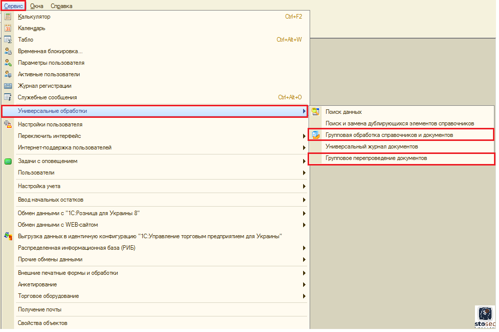Expand the Торговое оборудование submenu arrow
Viewport: 499px width, 332px height.
[x=304, y=296]
